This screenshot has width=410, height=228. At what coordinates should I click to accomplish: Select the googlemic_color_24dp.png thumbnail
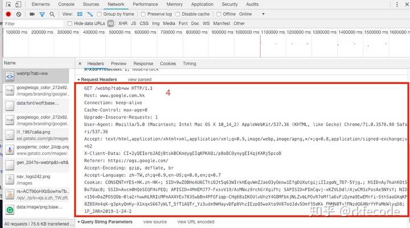tap(10, 150)
